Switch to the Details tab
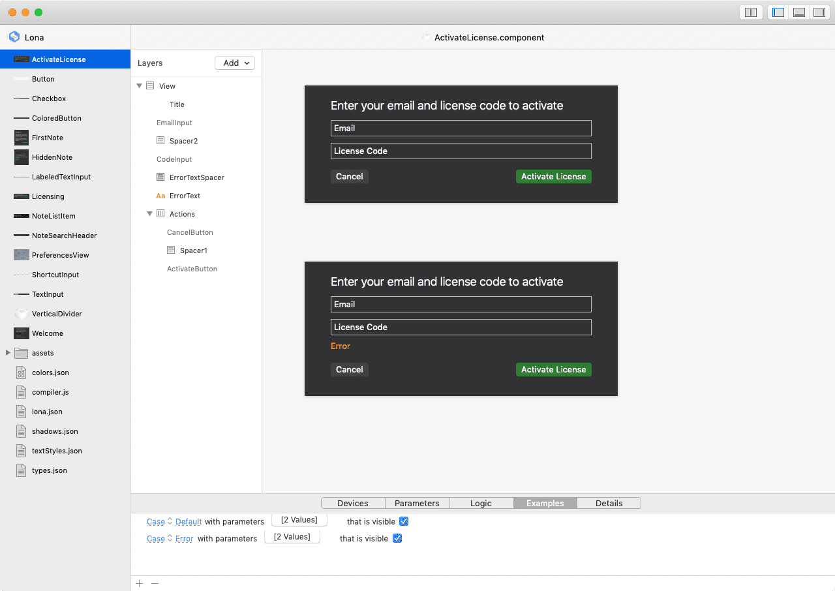Image resolution: width=835 pixels, height=591 pixels. [x=609, y=503]
